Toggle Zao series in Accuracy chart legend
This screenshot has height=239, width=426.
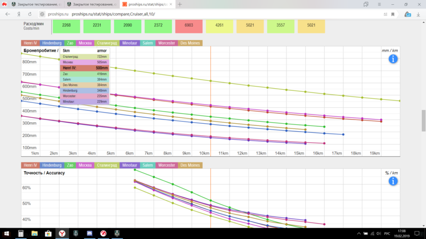71,165
